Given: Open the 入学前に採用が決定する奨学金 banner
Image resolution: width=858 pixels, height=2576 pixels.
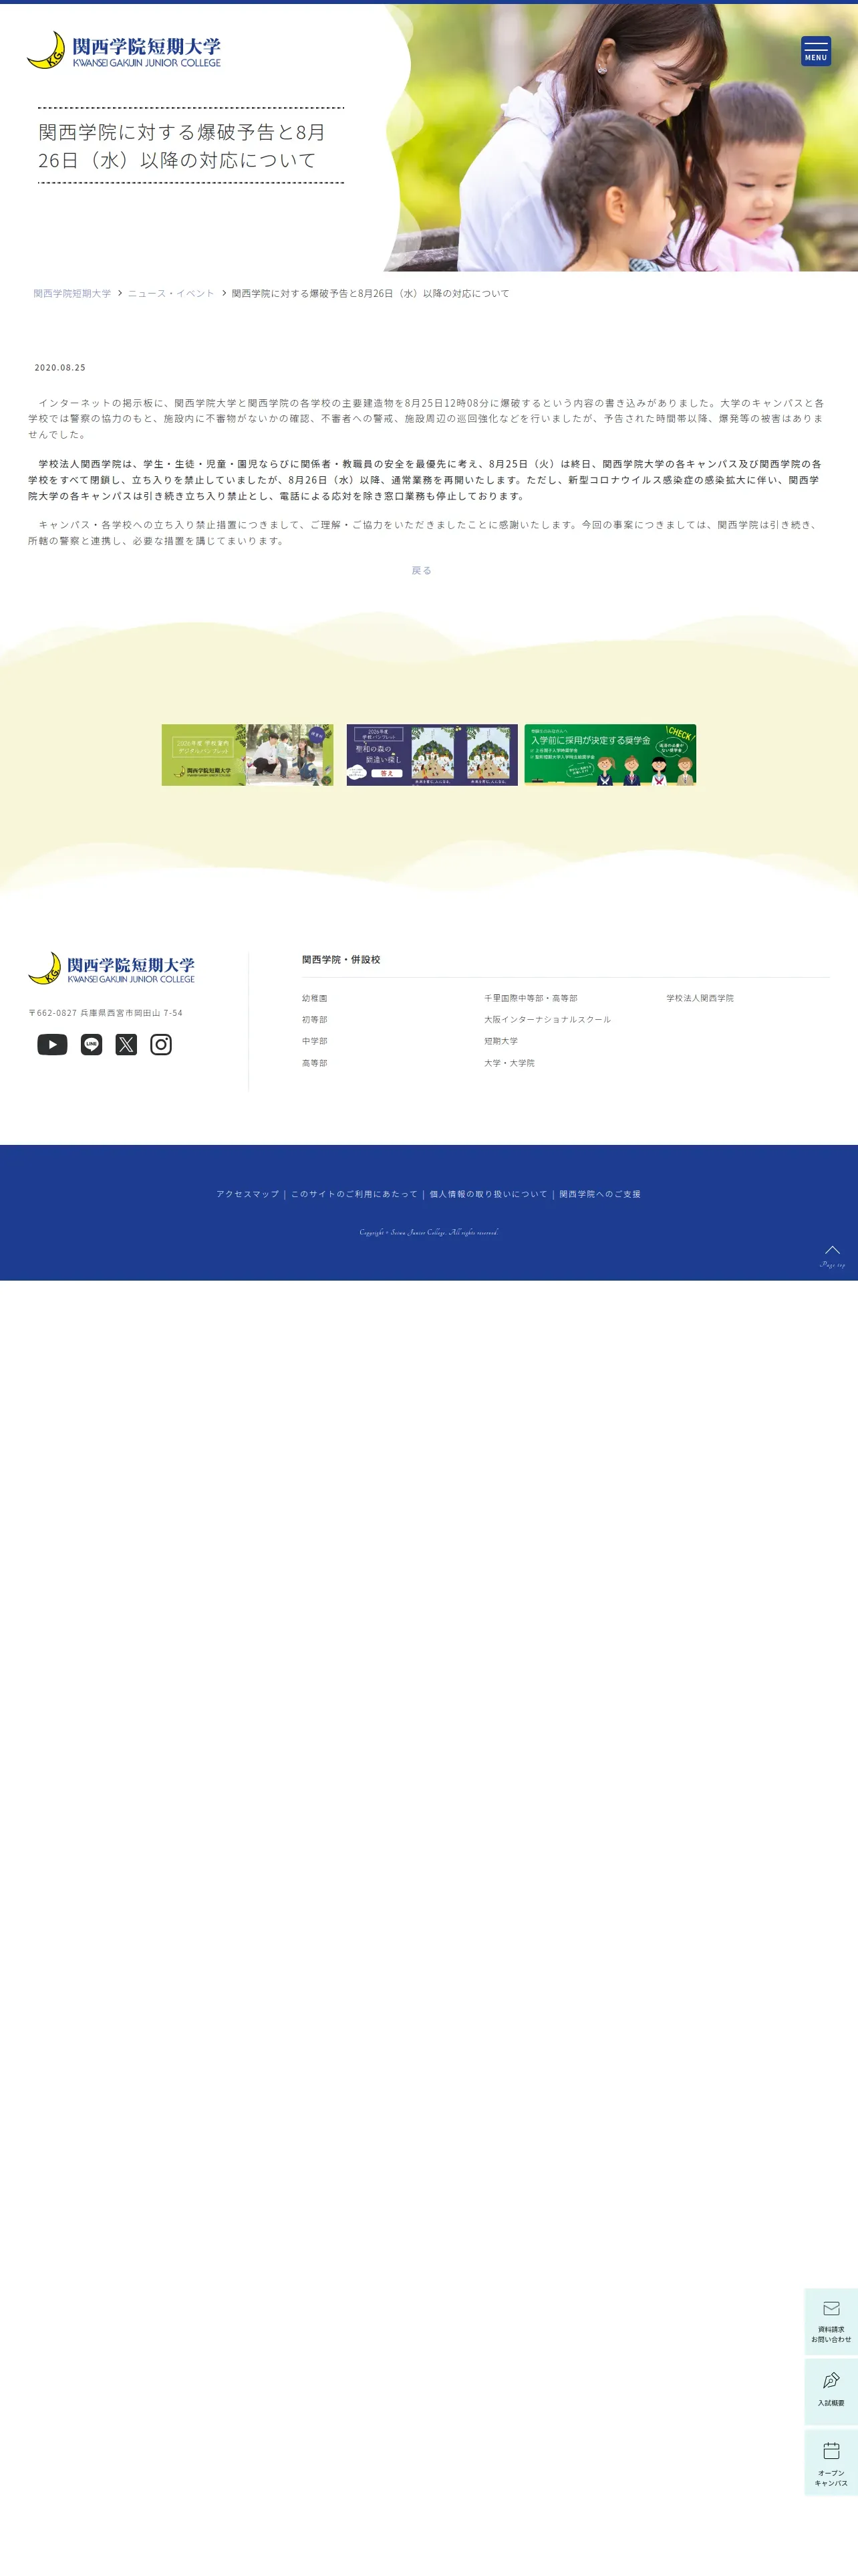Looking at the screenshot, I should click(610, 755).
